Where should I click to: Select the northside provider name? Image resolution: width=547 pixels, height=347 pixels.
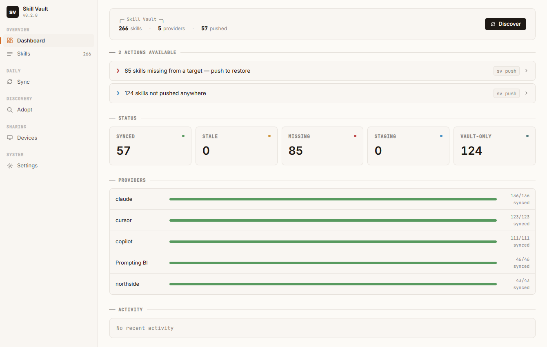127,284
